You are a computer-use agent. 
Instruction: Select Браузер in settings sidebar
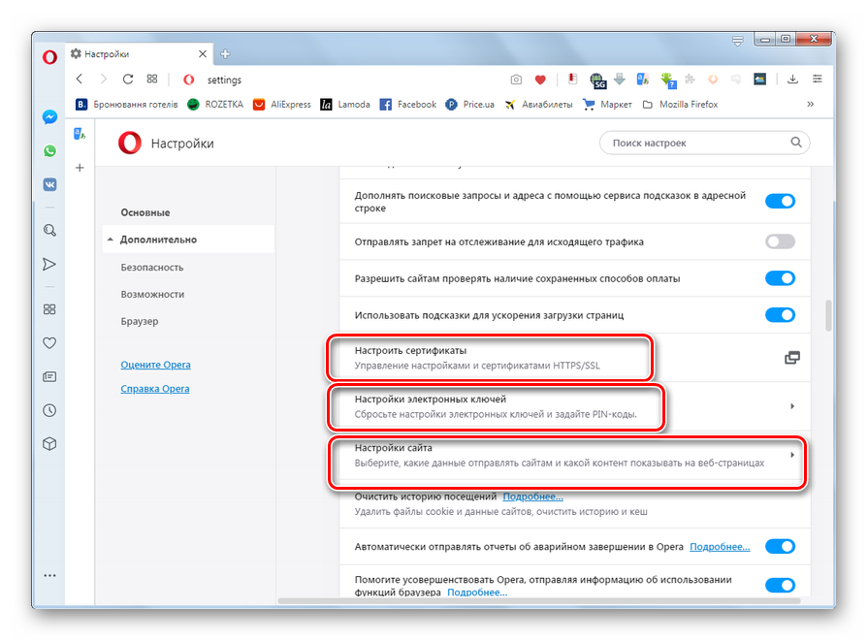point(140,322)
